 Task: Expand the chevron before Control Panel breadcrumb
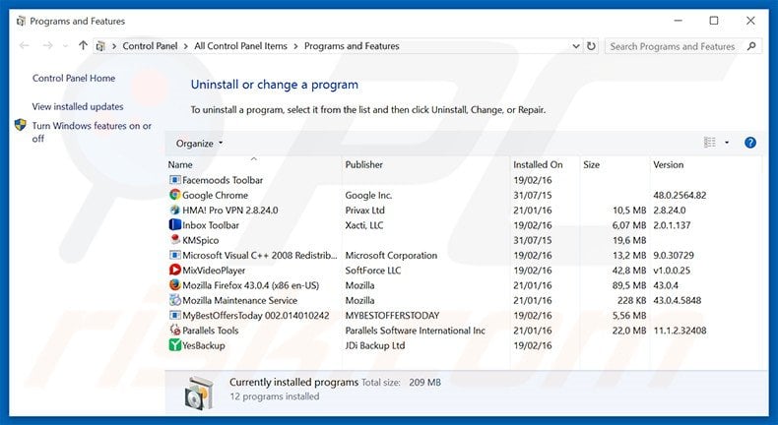[x=114, y=46]
